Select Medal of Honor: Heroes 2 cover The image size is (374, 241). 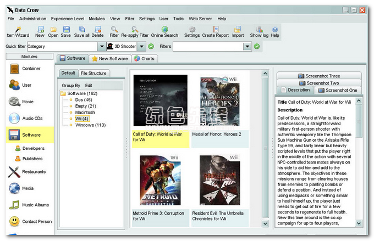click(x=219, y=101)
